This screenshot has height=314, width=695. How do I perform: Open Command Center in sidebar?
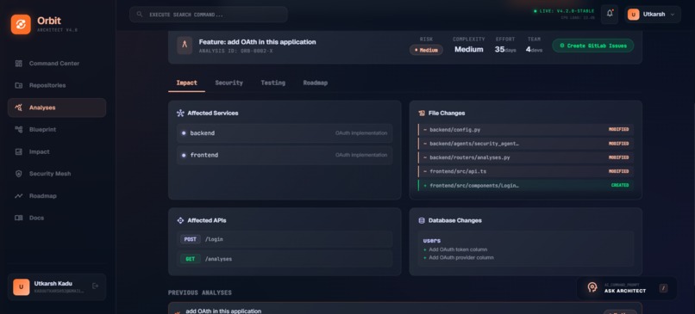click(57, 64)
